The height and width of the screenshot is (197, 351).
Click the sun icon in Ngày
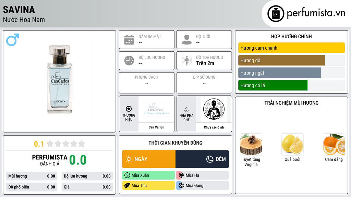(129, 159)
